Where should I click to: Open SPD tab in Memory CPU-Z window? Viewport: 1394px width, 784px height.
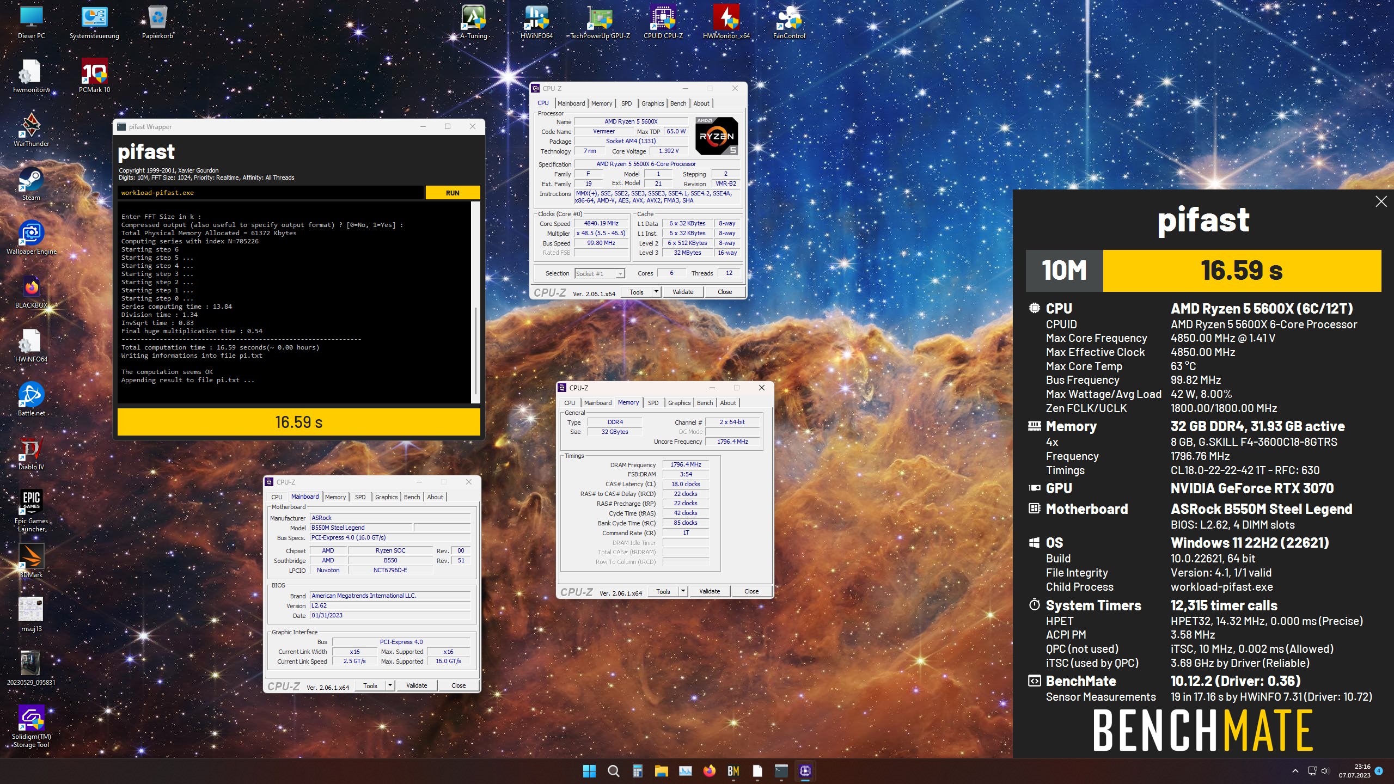coord(653,403)
